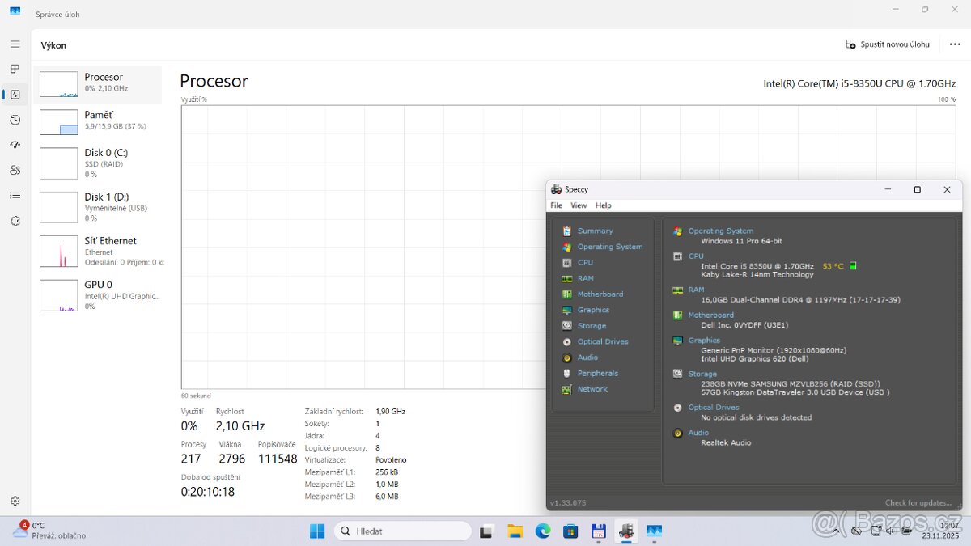Toggle the Task Manager navigation pane open

[15, 44]
